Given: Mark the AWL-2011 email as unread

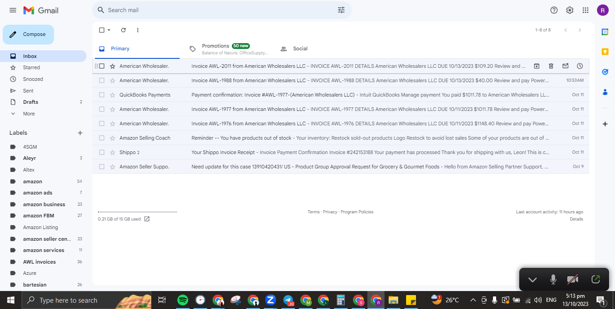Looking at the screenshot, I should click(565, 66).
